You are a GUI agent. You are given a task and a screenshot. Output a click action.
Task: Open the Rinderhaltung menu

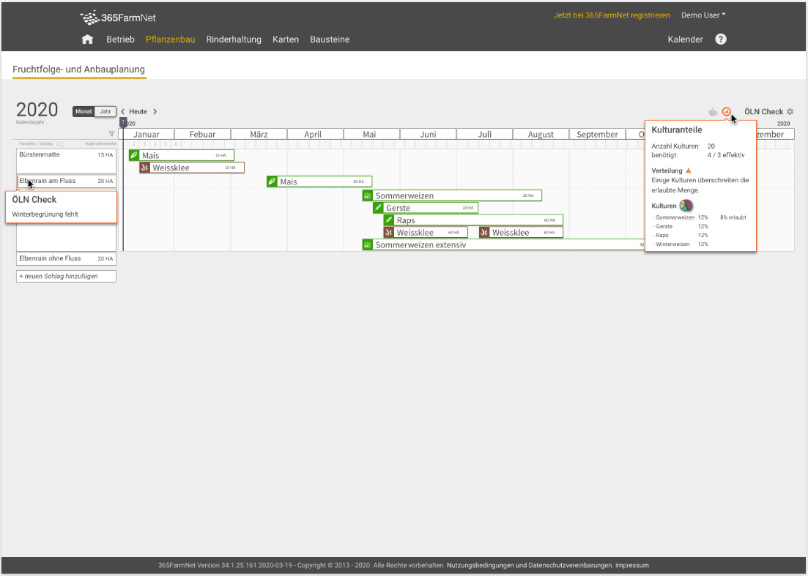(x=234, y=40)
